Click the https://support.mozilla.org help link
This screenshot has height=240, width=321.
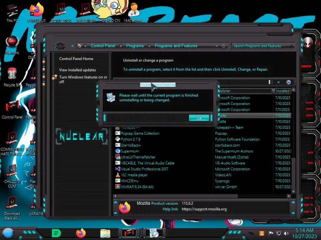[204, 209]
